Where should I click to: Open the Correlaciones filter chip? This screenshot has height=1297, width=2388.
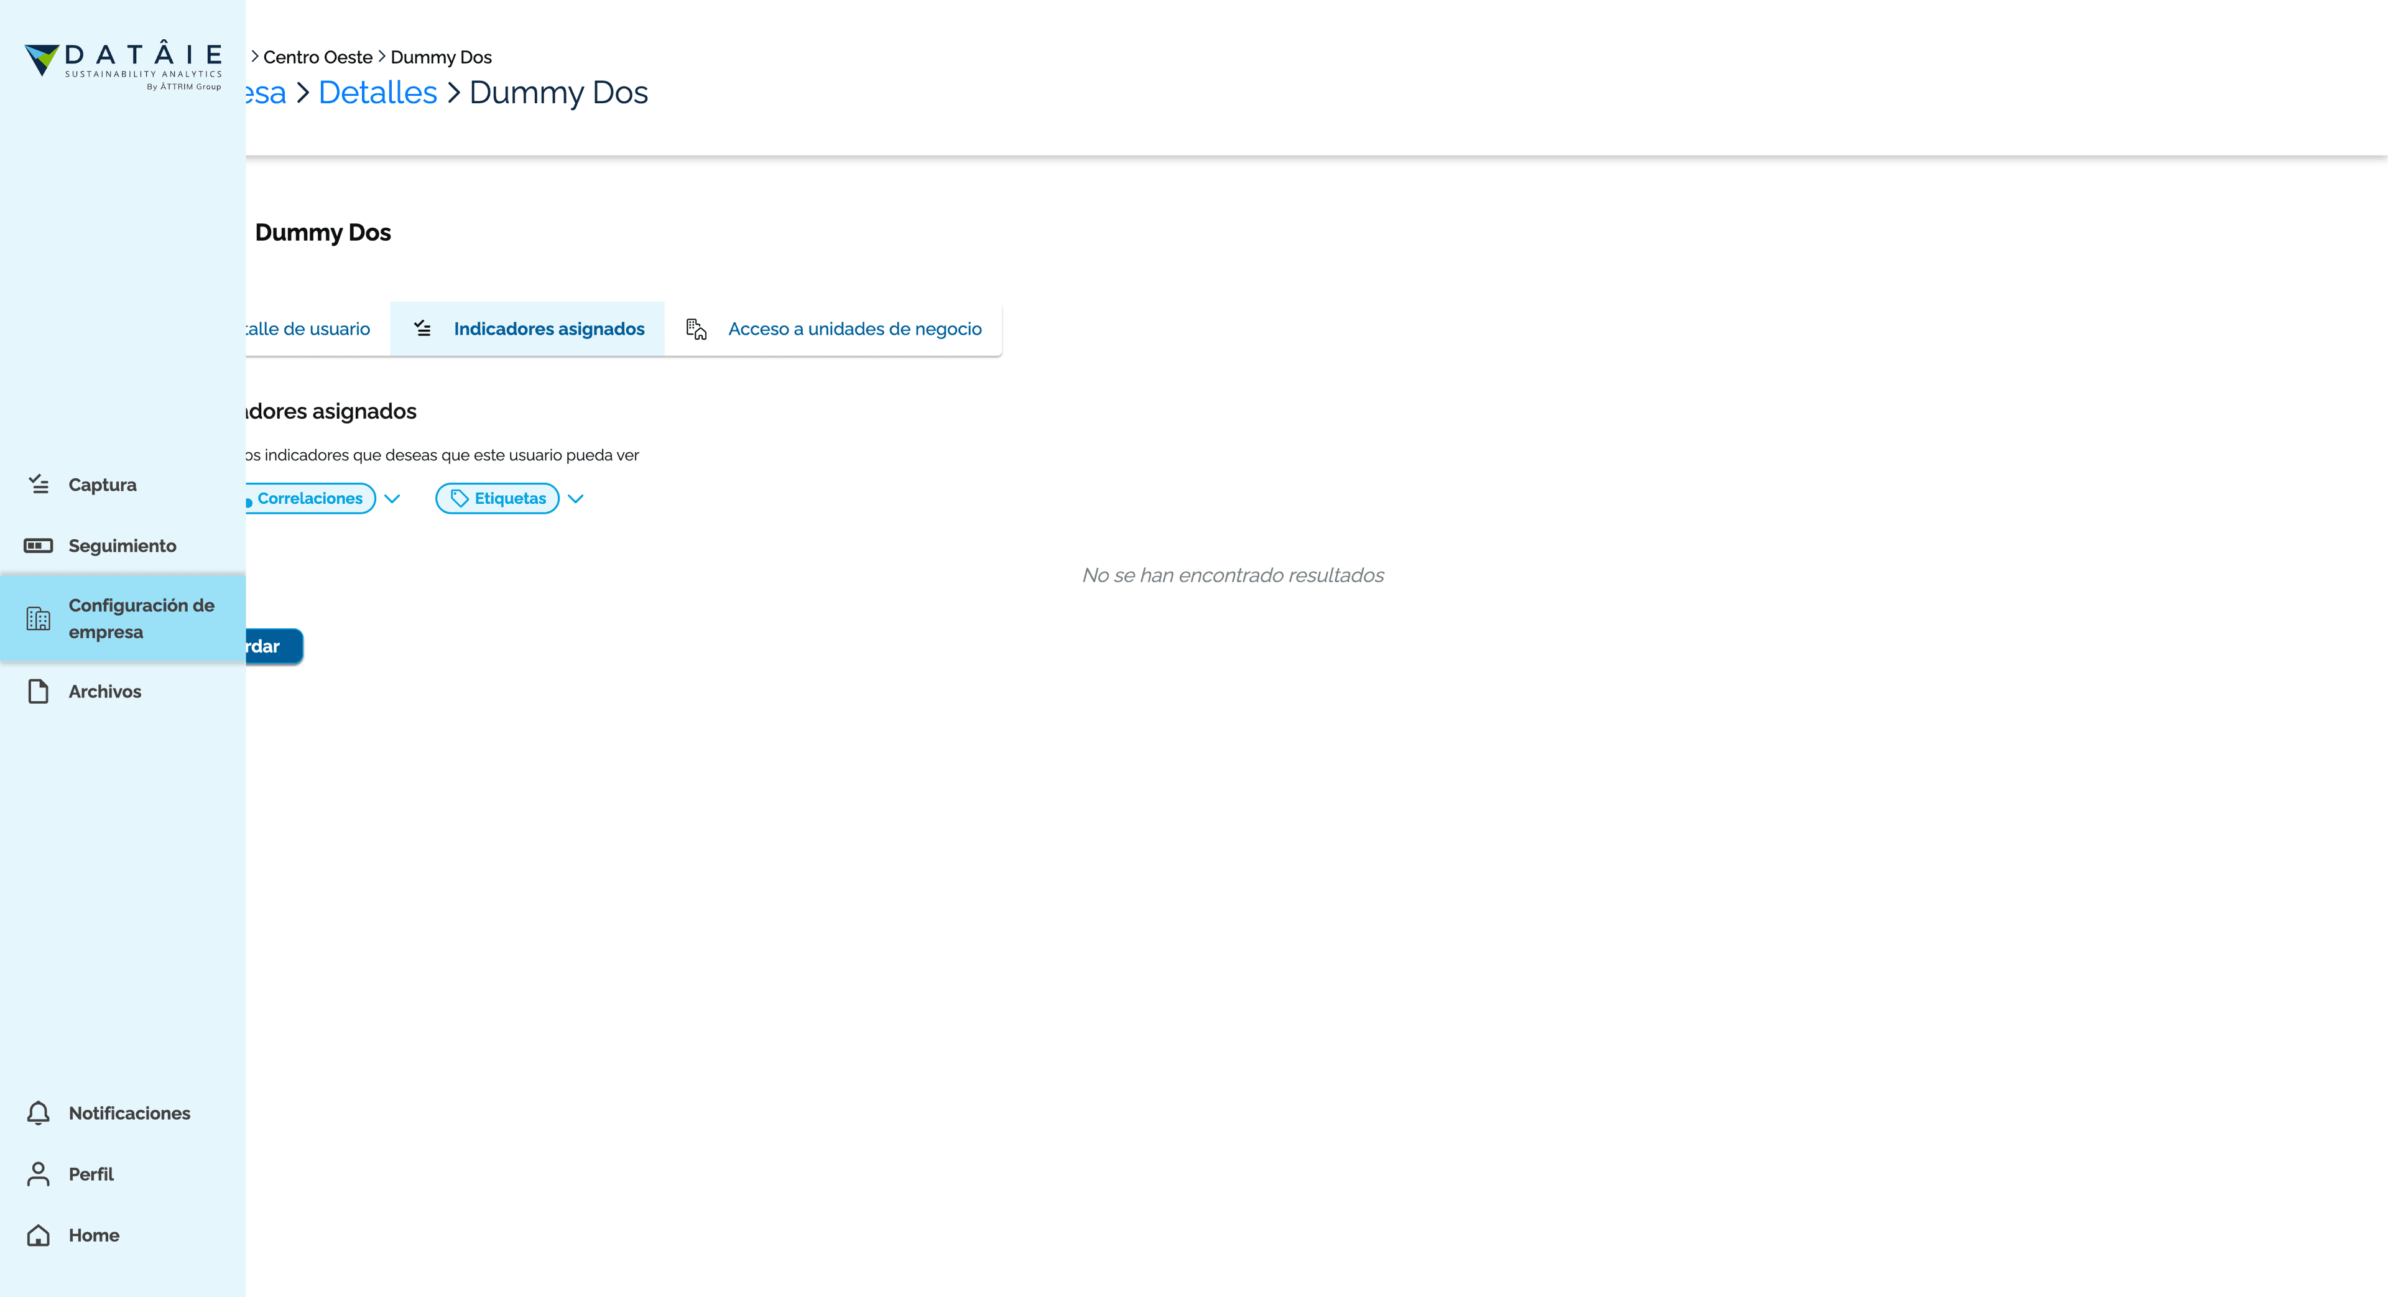(x=310, y=498)
